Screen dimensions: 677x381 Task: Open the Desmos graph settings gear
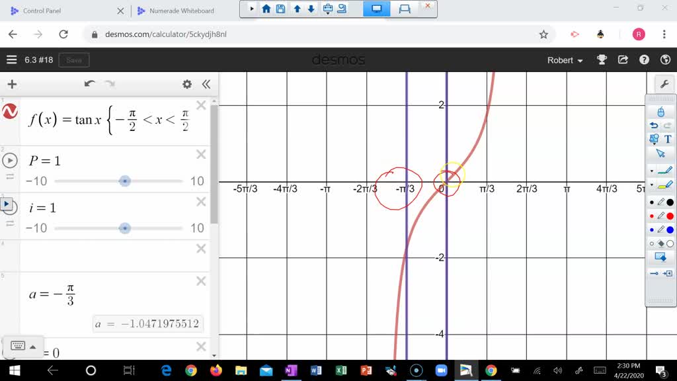(187, 84)
